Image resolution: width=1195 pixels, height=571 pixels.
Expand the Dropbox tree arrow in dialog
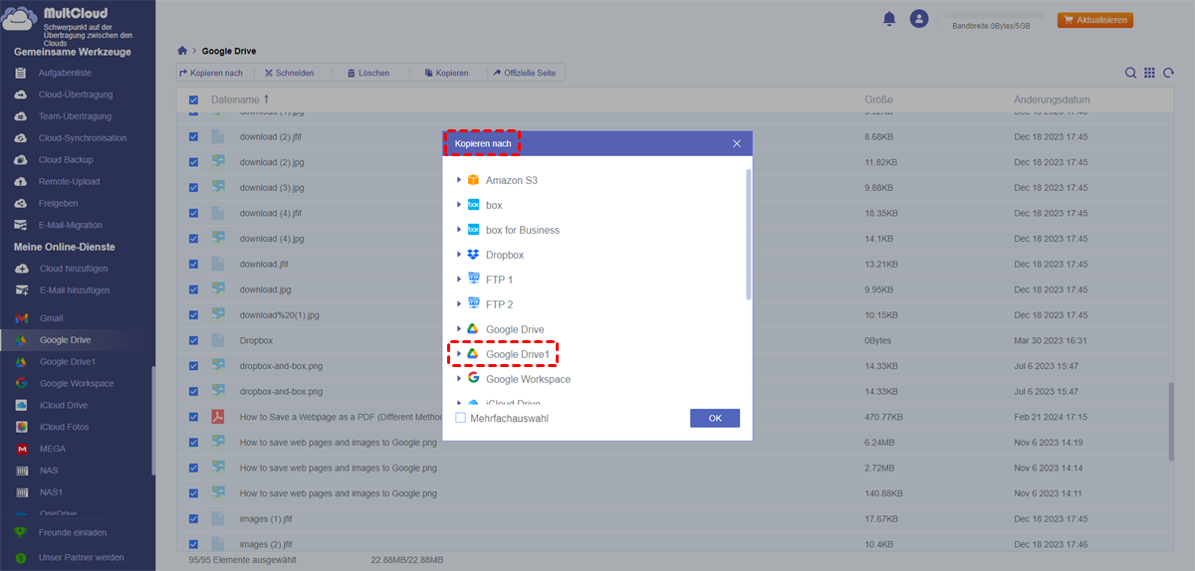coord(459,255)
